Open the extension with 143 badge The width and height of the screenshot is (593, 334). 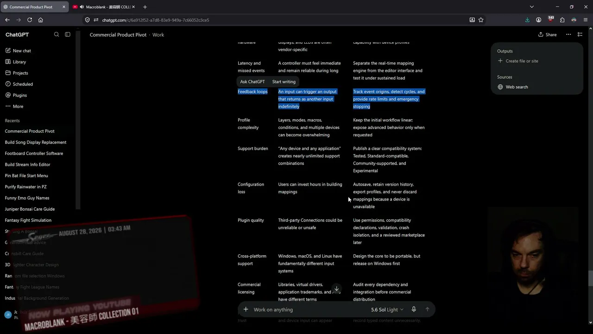pyautogui.click(x=550, y=20)
